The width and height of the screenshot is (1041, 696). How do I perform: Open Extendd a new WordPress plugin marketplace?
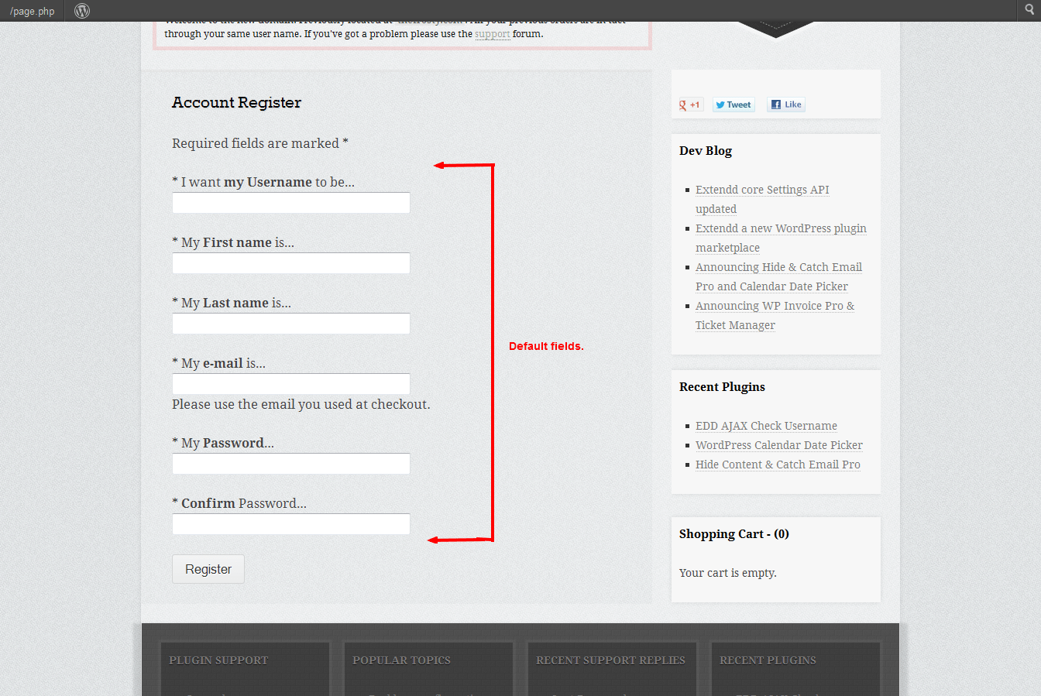click(780, 228)
